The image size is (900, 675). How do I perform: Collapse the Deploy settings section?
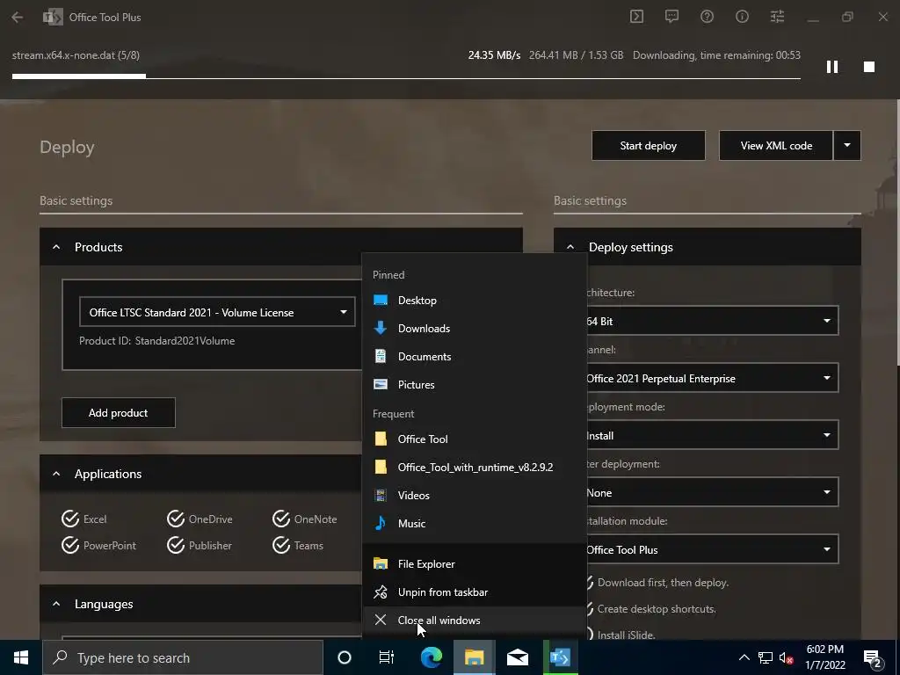(x=570, y=247)
